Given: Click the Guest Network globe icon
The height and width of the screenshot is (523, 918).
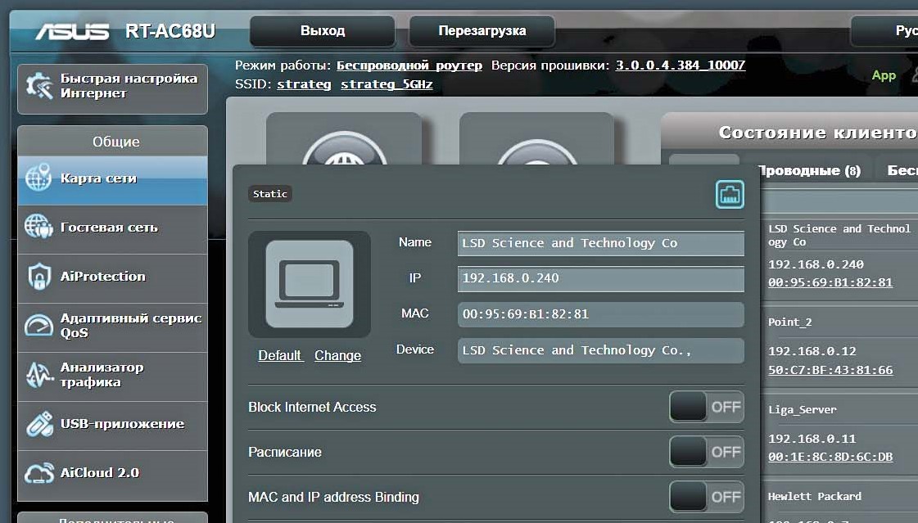Looking at the screenshot, I should point(38,227).
